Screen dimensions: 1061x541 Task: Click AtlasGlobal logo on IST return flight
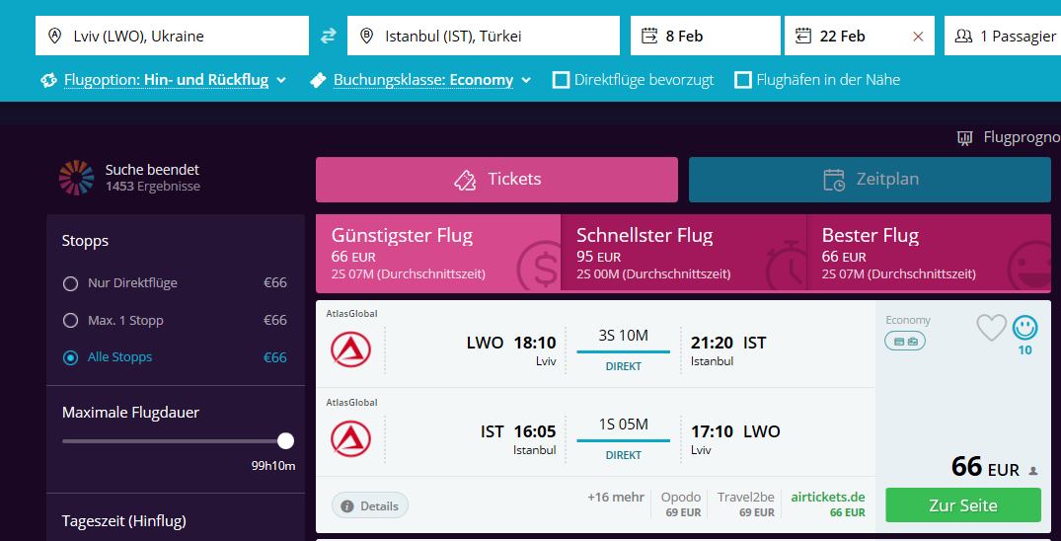pos(350,438)
